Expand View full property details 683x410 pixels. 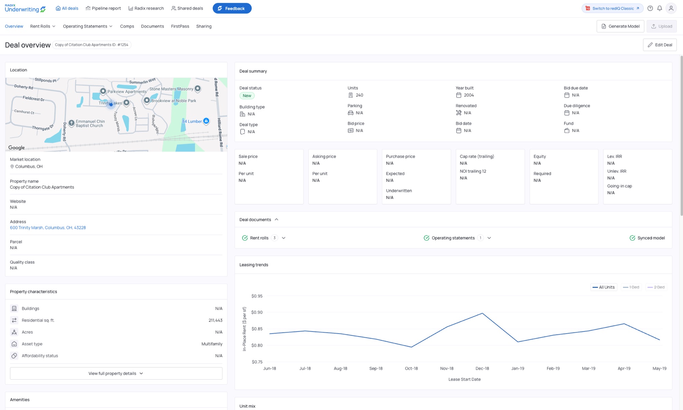point(116,373)
